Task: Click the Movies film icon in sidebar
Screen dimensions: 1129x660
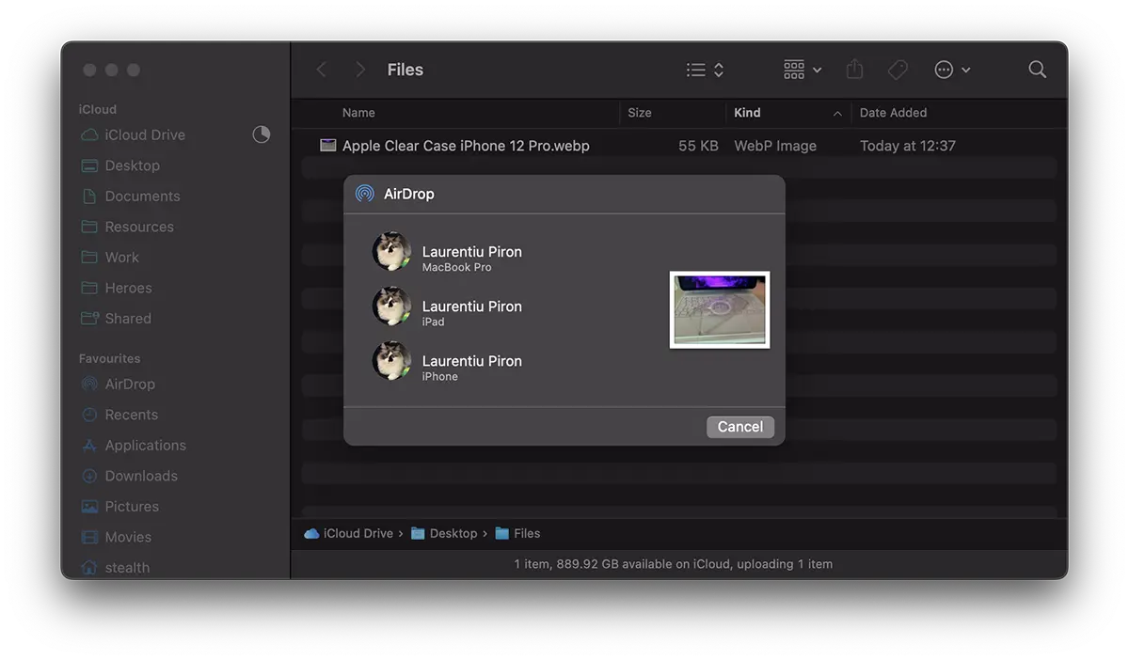Action: coord(89,537)
